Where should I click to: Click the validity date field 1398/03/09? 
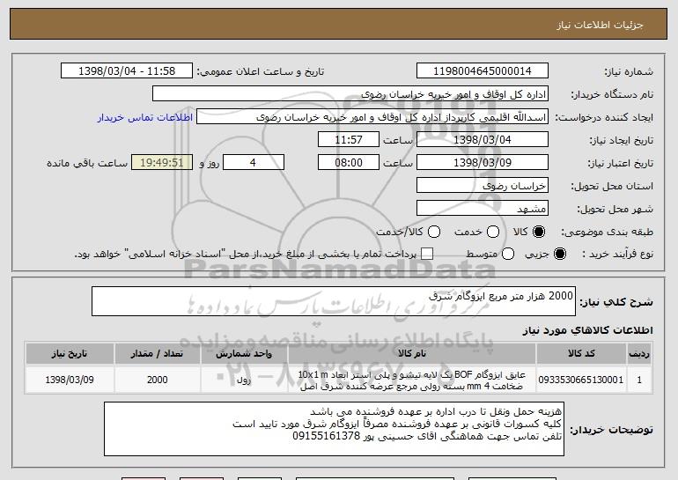pos(483,163)
